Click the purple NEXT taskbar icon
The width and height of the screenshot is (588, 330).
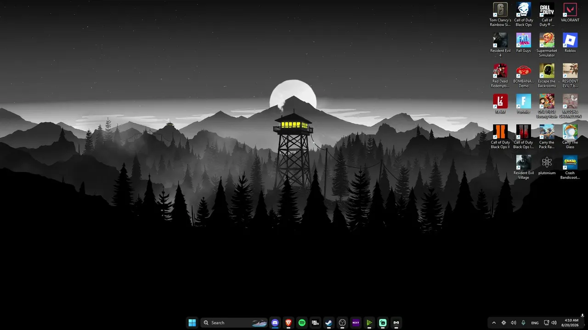(356, 323)
